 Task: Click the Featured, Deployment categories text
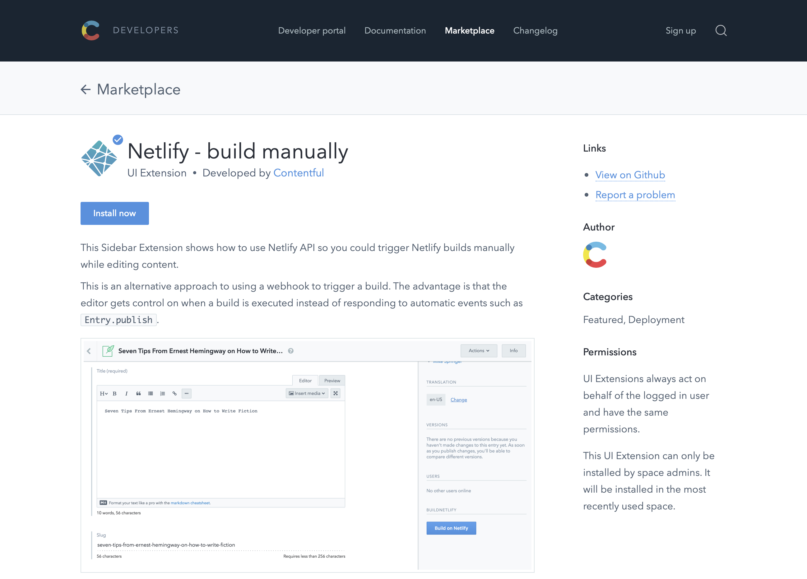click(x=633, y=320)
